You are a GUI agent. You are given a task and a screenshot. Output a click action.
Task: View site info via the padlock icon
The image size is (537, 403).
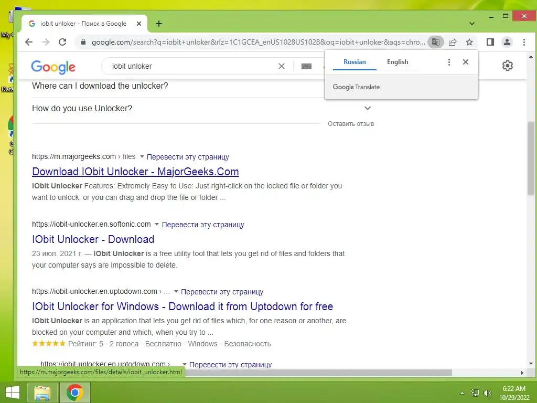click(83, 42)
